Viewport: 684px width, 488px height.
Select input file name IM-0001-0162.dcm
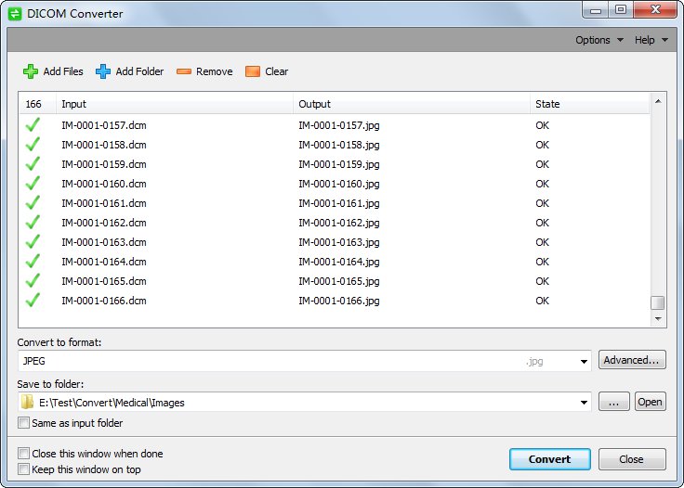click(104, 223)
